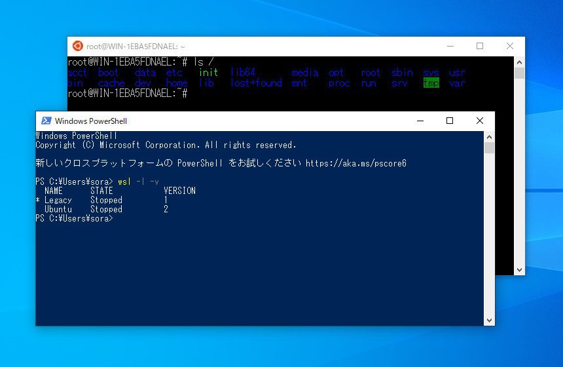Maximize the Windows PowerShell window
The height and width of the screenshot is (367, 563).
pos(450,121)
